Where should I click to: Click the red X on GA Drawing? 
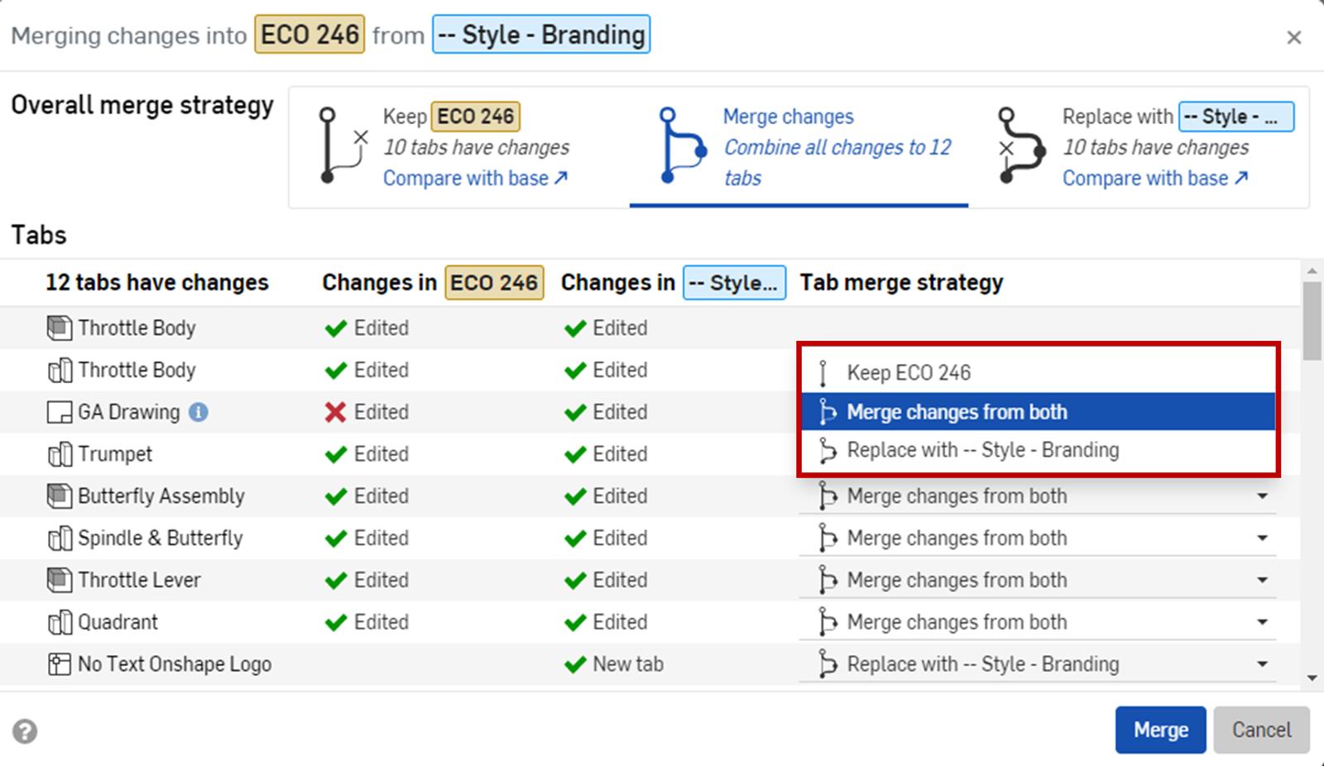[335, 412]
